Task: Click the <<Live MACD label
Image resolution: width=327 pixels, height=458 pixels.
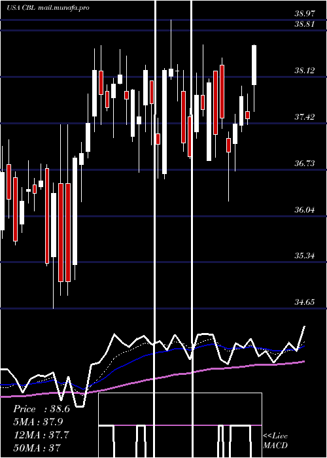Action: tap(275, 441)
